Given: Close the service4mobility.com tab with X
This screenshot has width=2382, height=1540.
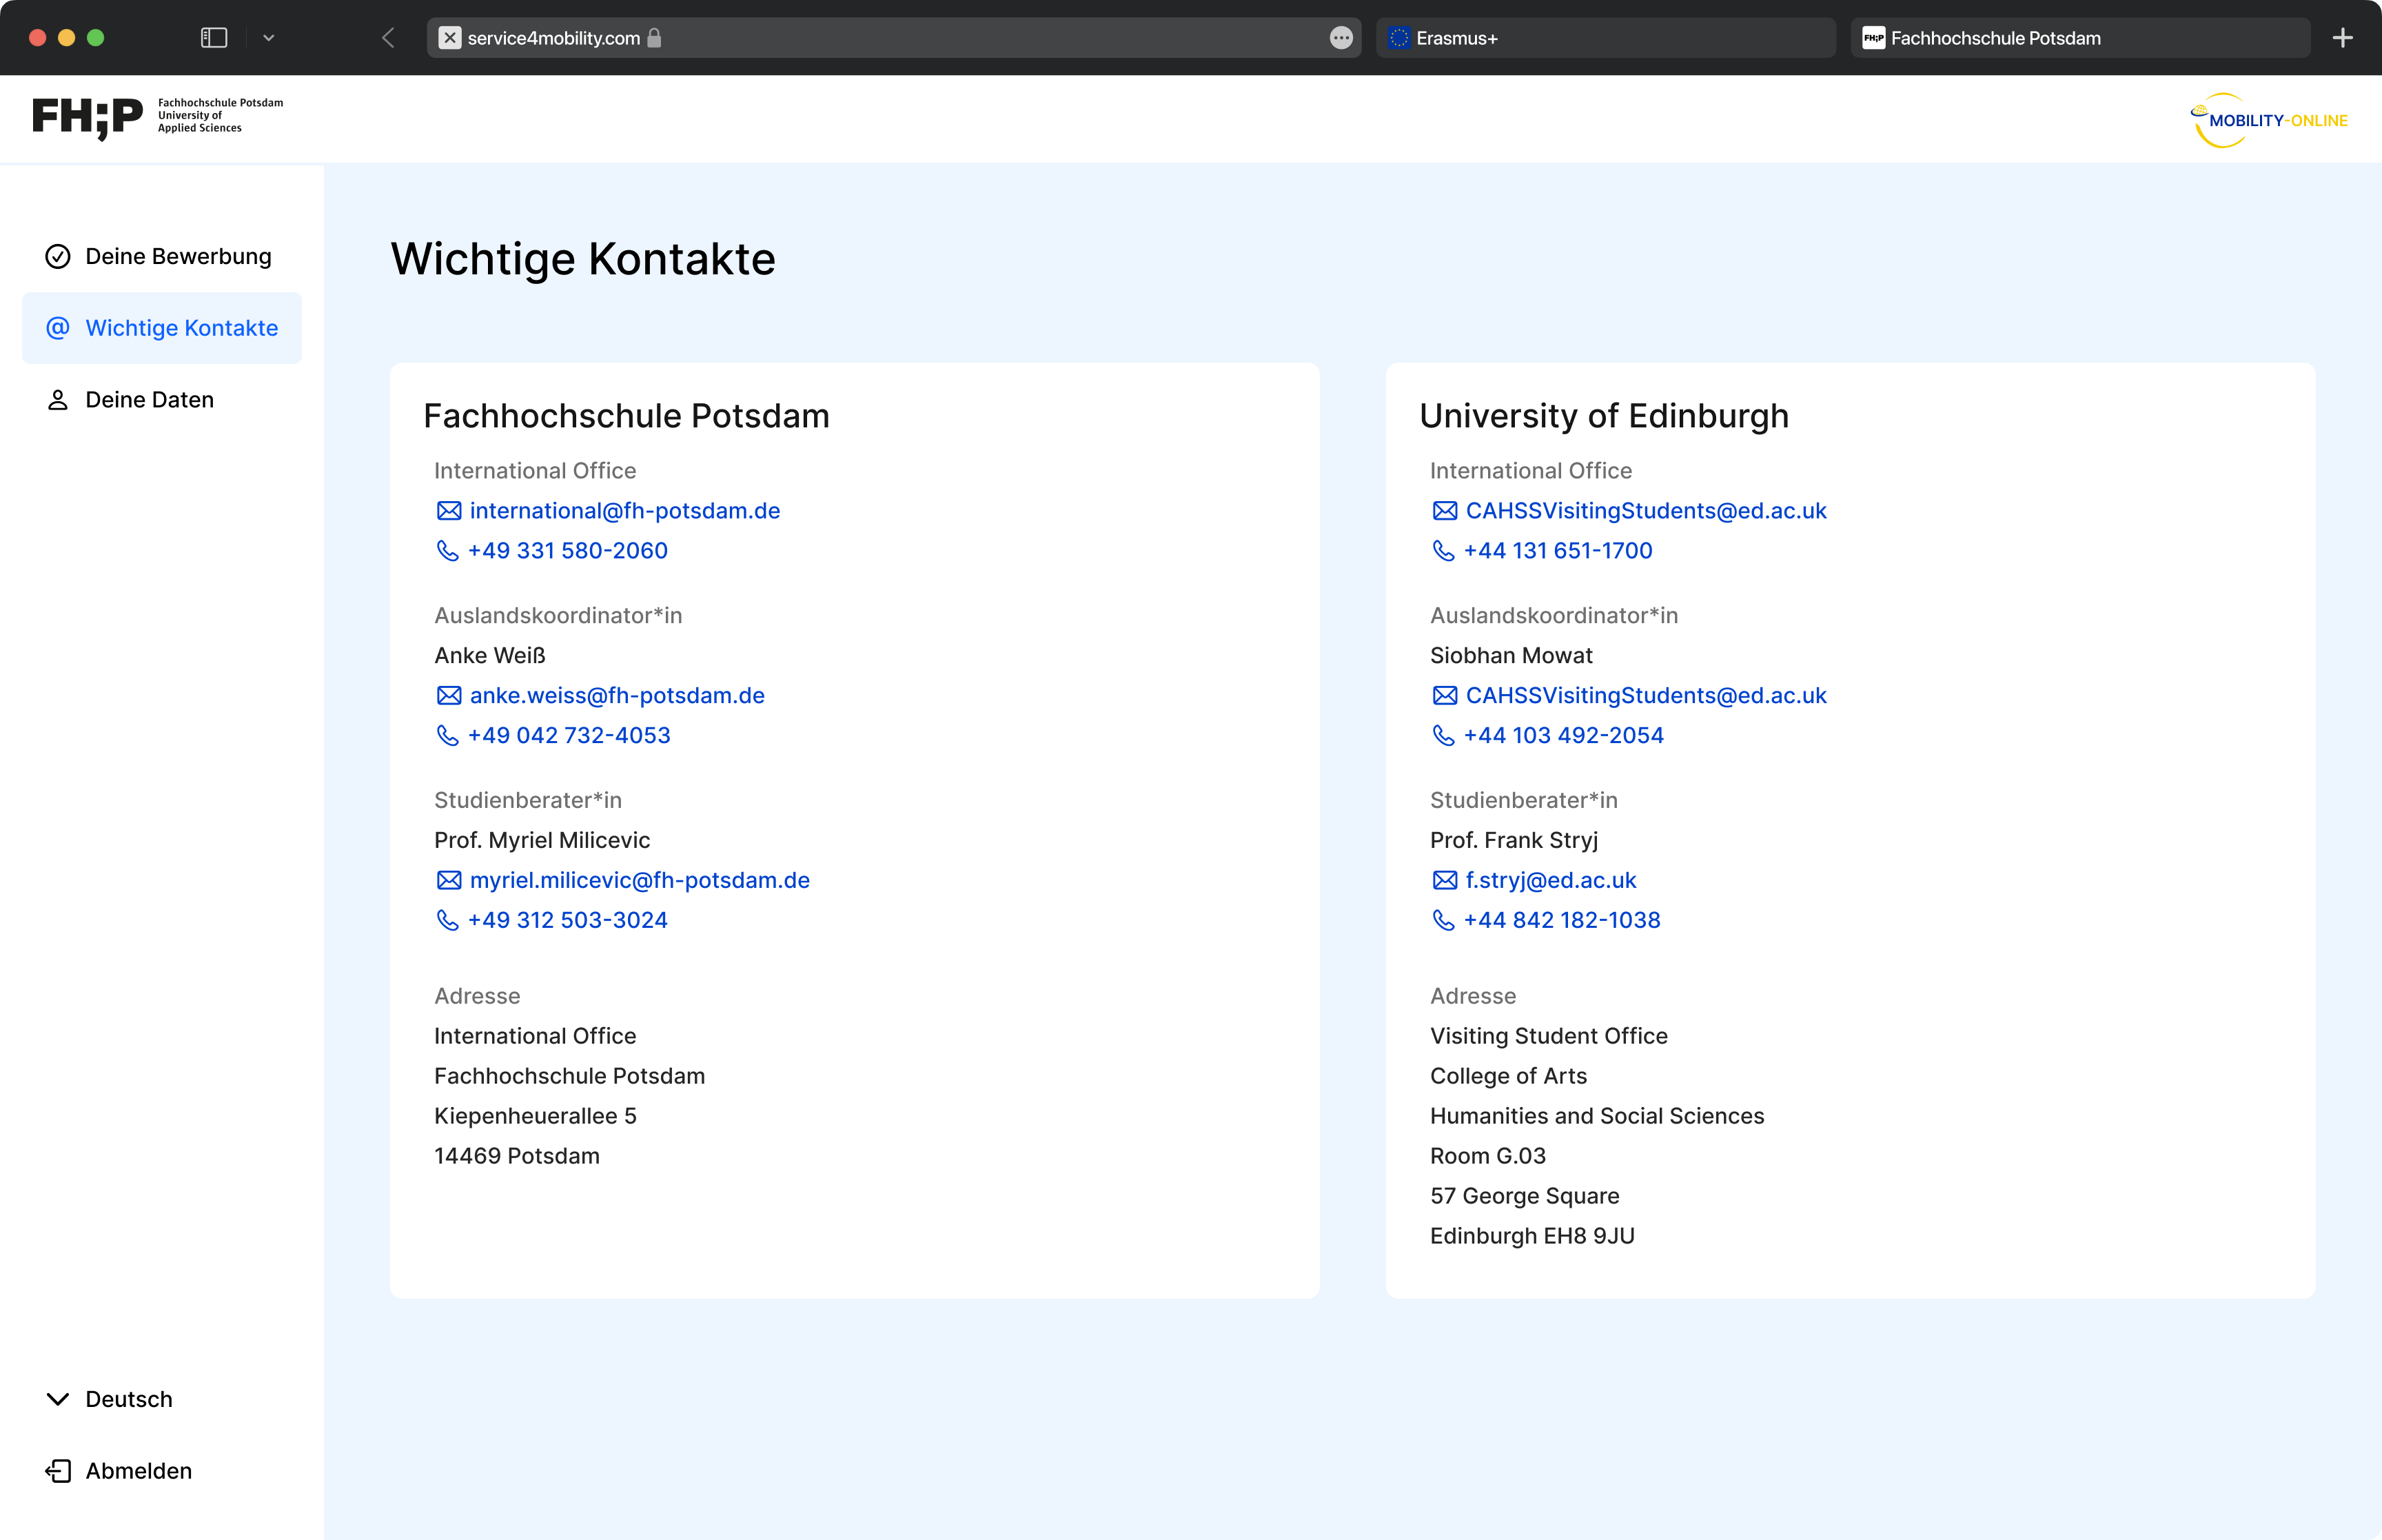Looking at the screenshot, I should [x=450, y=38].
